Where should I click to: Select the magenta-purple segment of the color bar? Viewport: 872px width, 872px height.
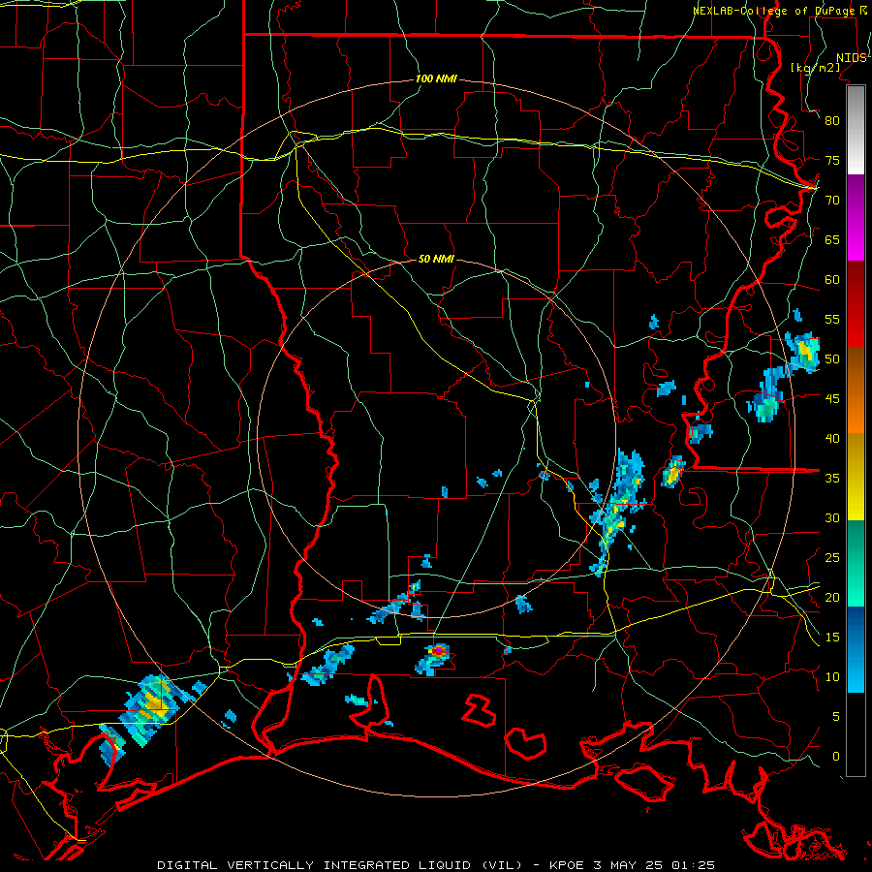856,217
